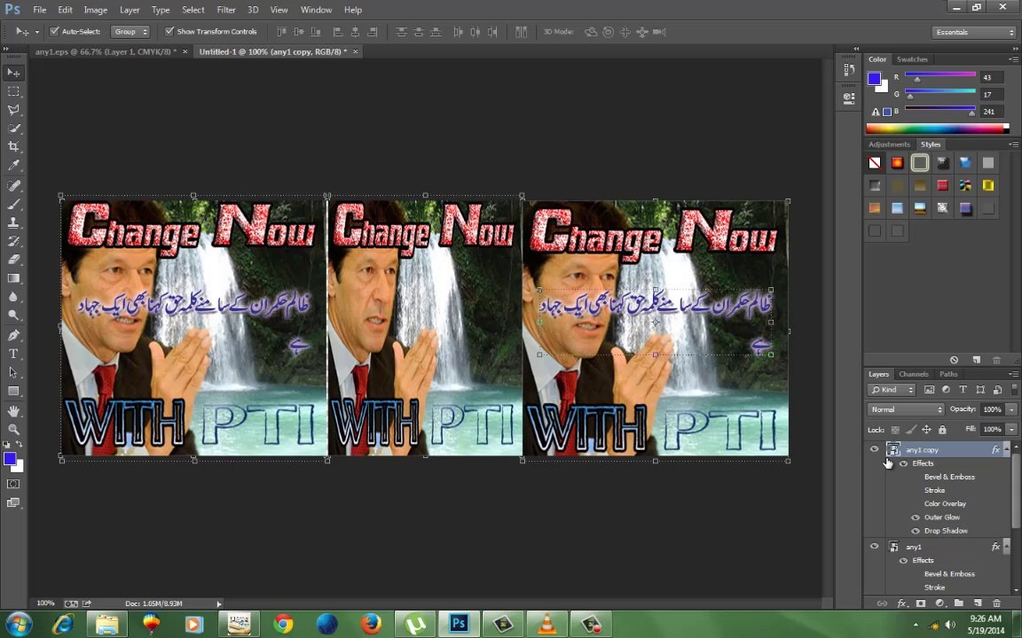
Task: Select the Move tool
Action: tap(13, 73)
